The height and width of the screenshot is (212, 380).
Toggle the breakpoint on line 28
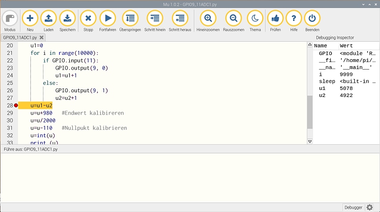16,105
